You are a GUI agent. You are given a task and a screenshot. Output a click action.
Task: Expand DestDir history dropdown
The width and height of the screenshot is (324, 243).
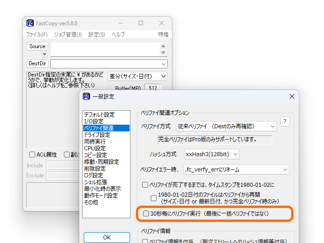[164, 64]
